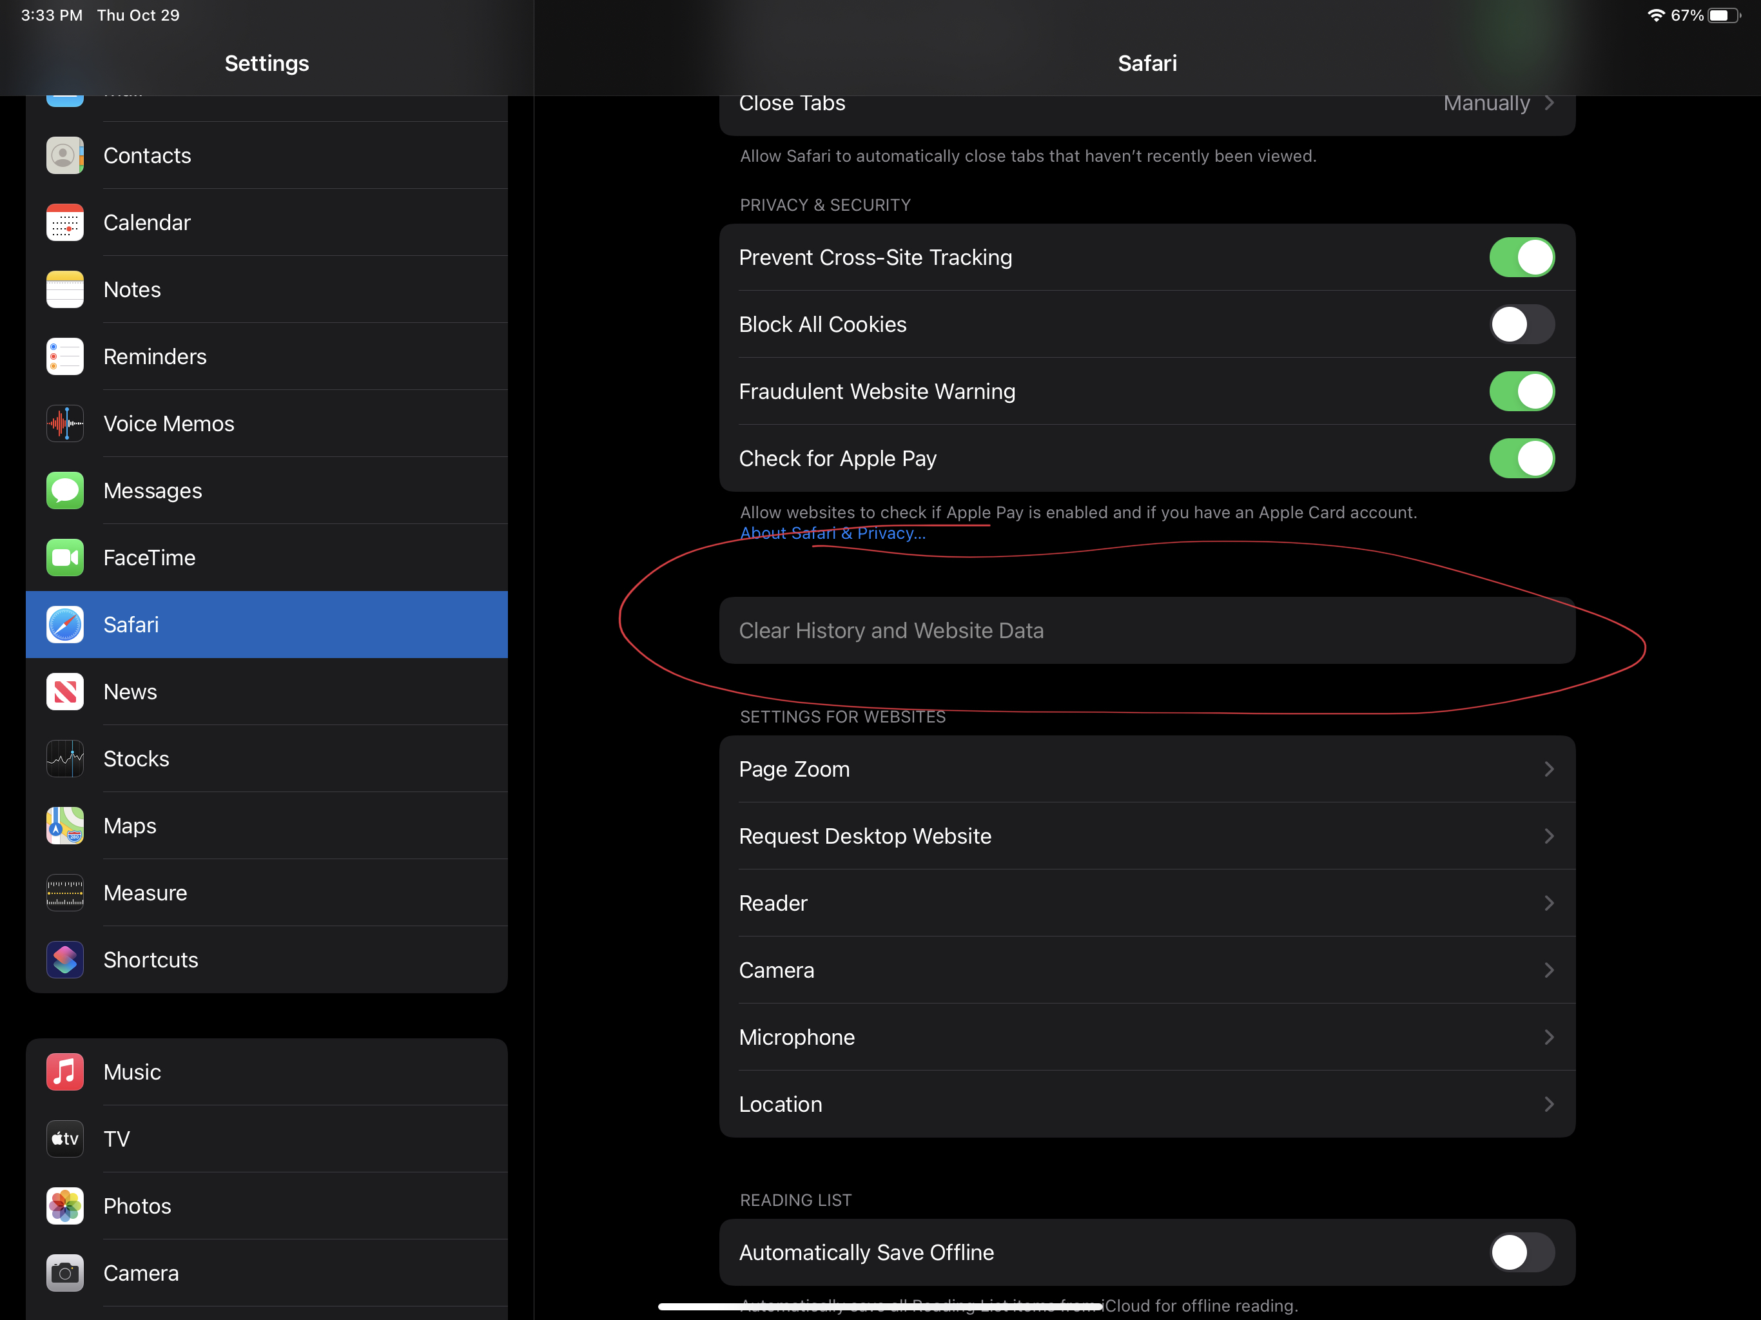The height and width of the screenshot is (1320, 1761).
Task: Tap the Thu Oct 29 date
Action: pos(139,15)
